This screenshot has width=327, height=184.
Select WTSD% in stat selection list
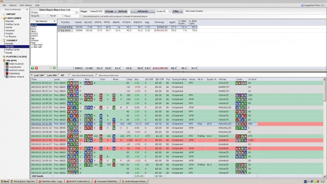tap(35, 34)
